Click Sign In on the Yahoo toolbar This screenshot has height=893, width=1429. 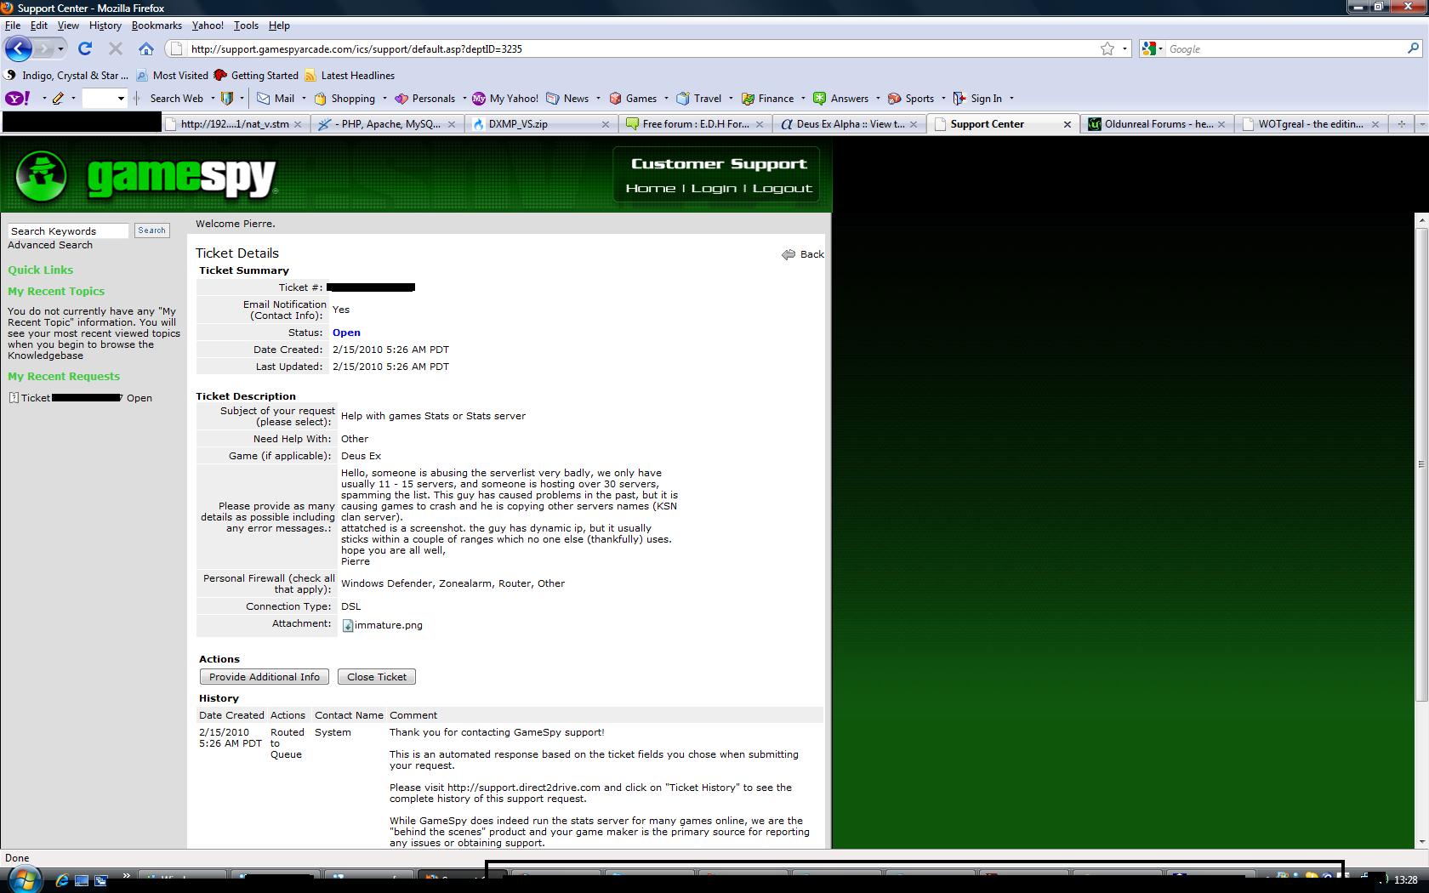pos(977,98)
